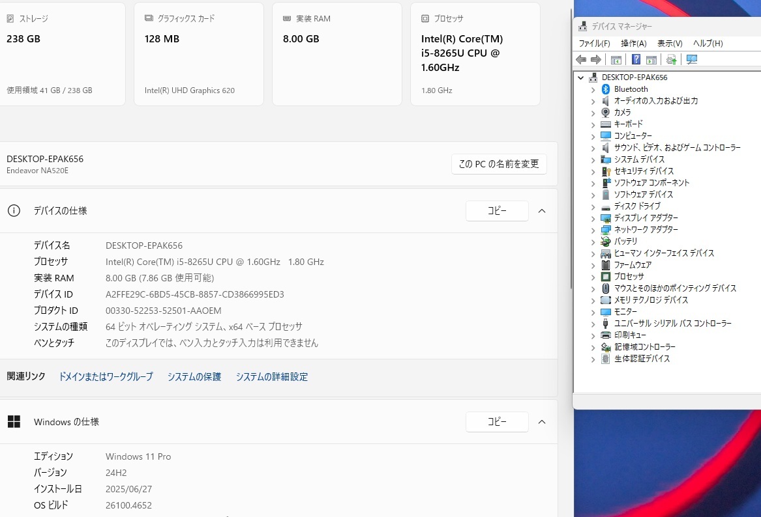Click 8.00 GB (7.86 GB 使用可能) RAM value

click(x=160, y=278)
